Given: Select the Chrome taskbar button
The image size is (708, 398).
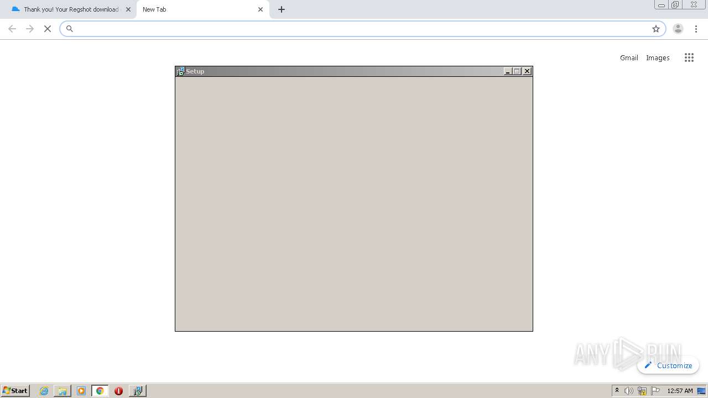Looking at the screenshot, I should (100, 391).
